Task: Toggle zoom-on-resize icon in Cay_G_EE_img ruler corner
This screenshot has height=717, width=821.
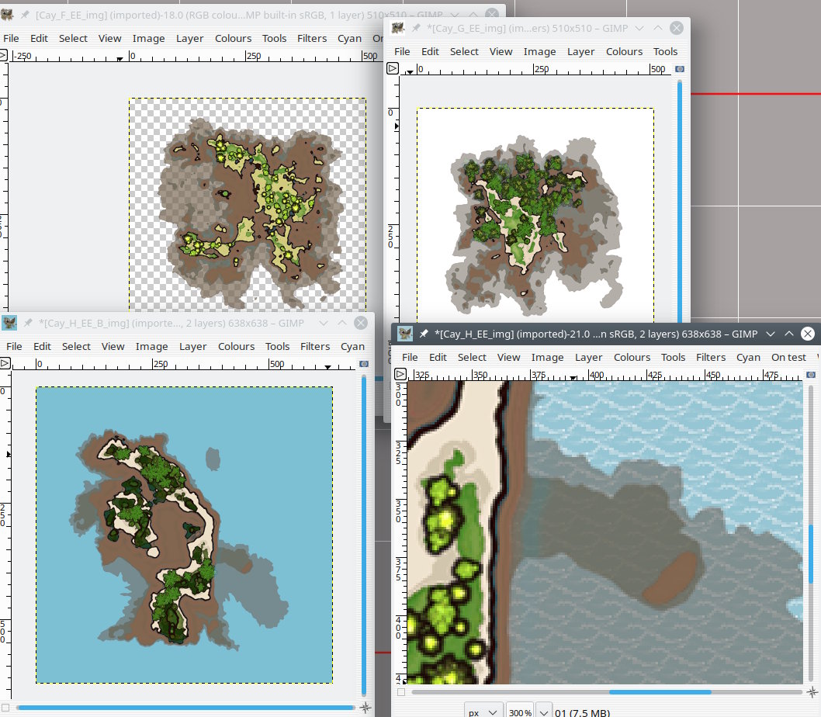Action: coord(680,68)
